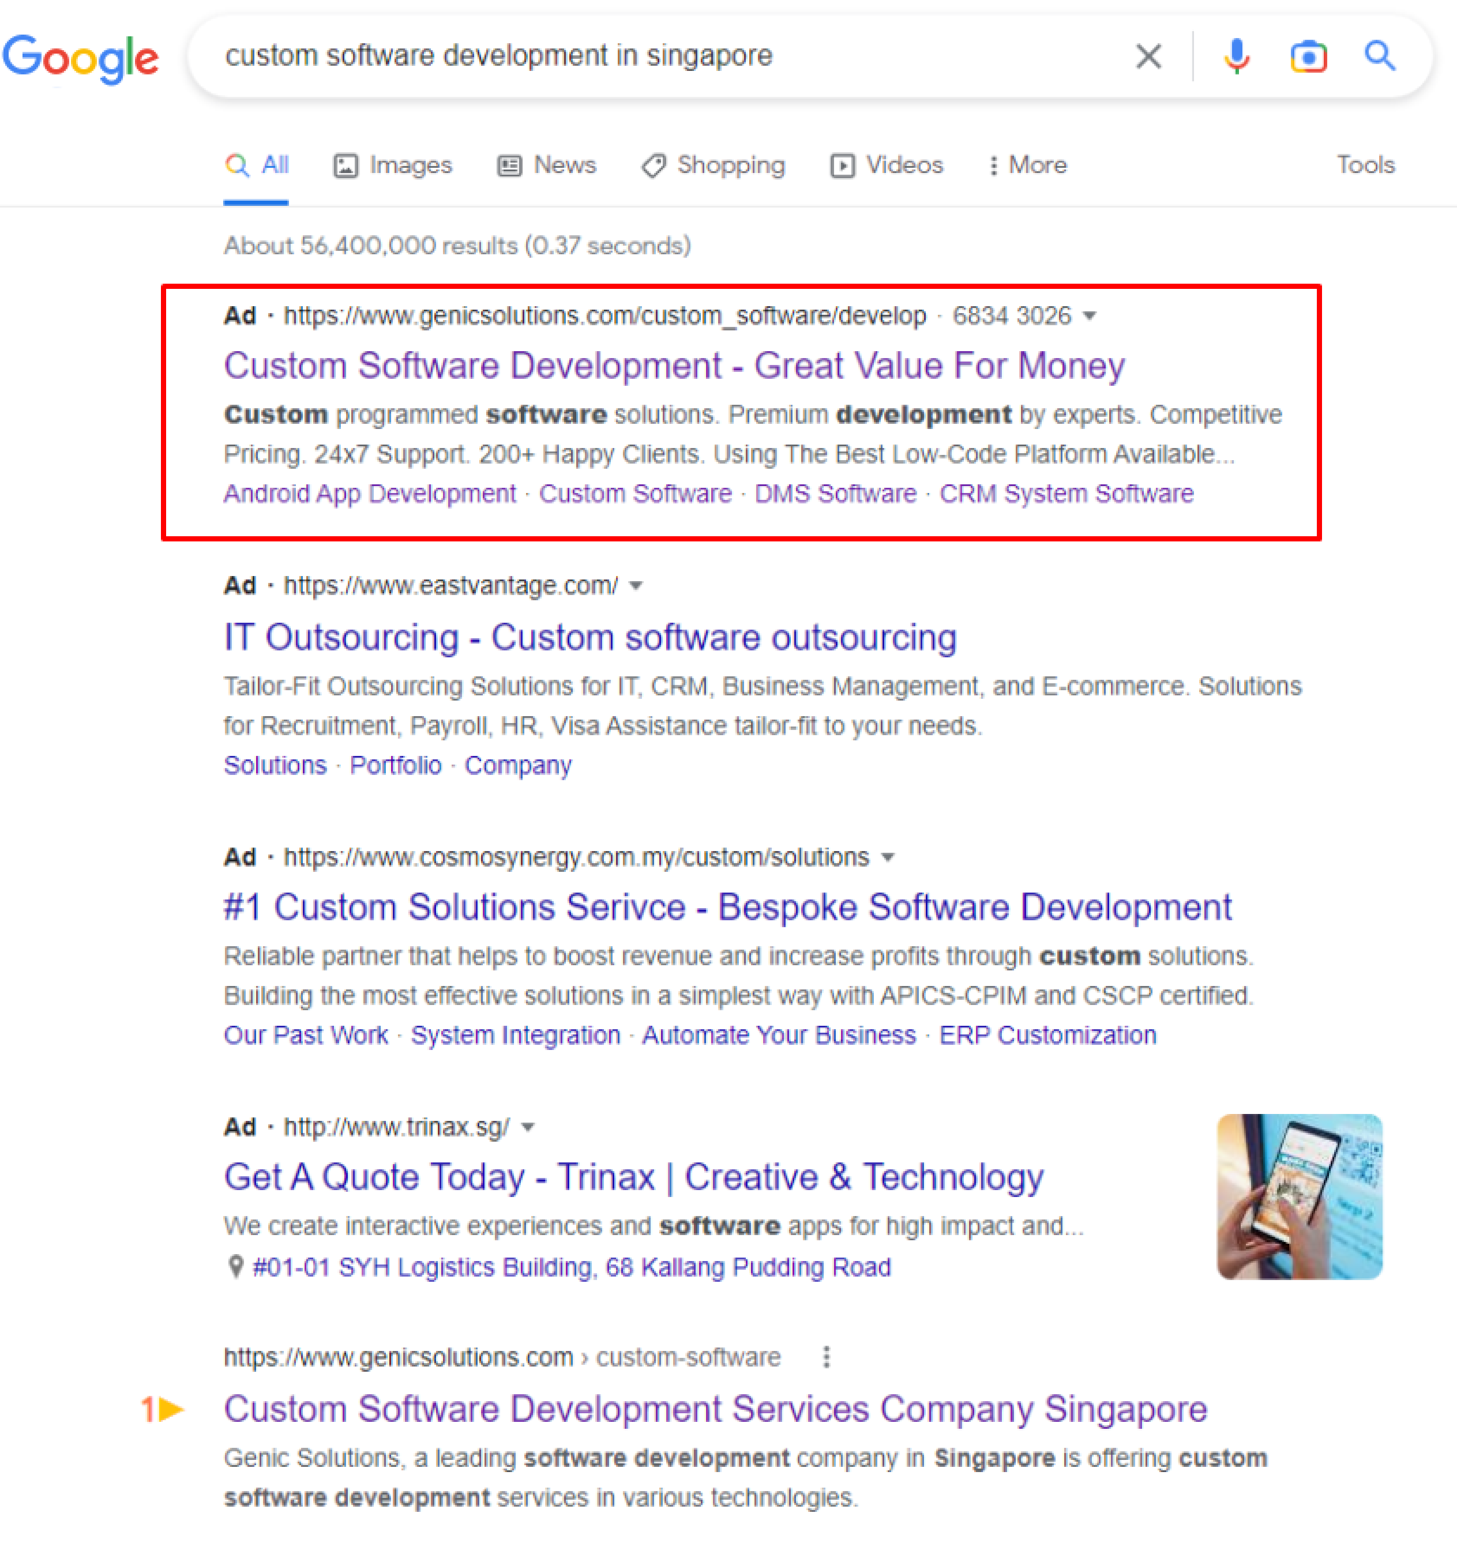
Task: Open CRM System Software sitelink
Action: click(x=1067, y=494)
